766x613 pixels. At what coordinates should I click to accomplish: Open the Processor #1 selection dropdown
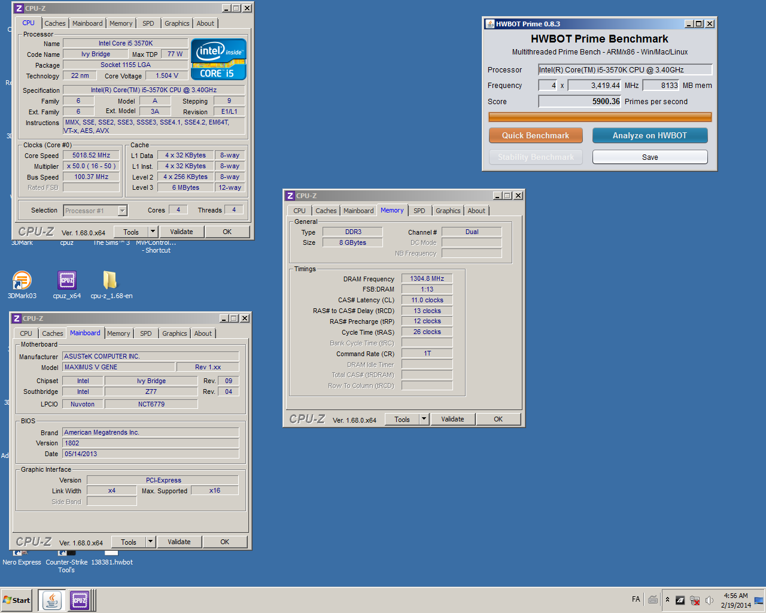click(95, 211)
